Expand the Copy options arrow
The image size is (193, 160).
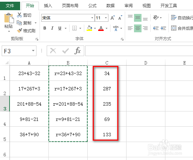pyautogui.click(x=35, y=23)
